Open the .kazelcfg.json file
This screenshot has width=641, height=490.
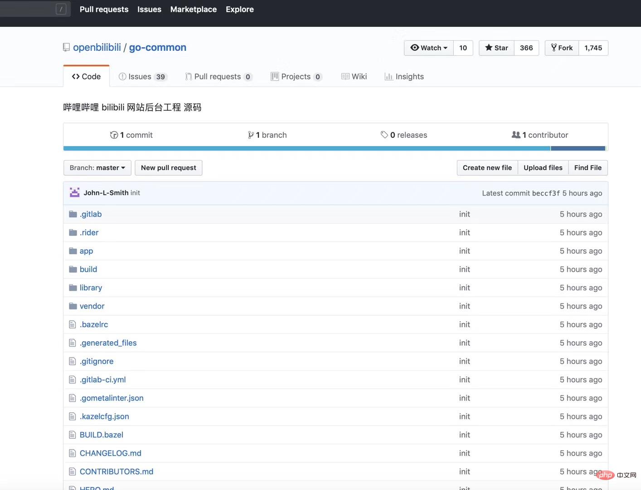click(104, 416)
